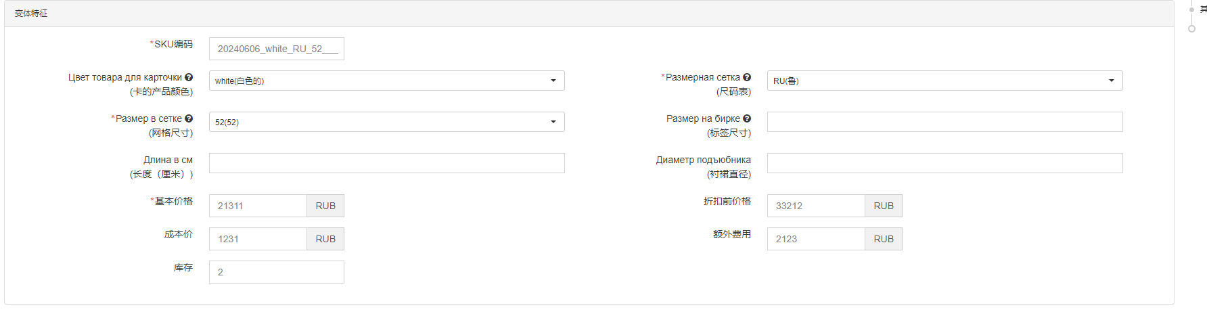Click the RUB suffix beside 成本价
1207x314 pixels.
pyautogui.click(x=325, y=239)
